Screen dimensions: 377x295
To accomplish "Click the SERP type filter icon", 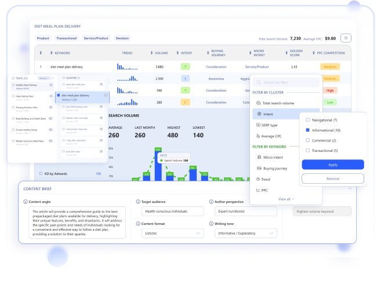I will coord(258,125).
